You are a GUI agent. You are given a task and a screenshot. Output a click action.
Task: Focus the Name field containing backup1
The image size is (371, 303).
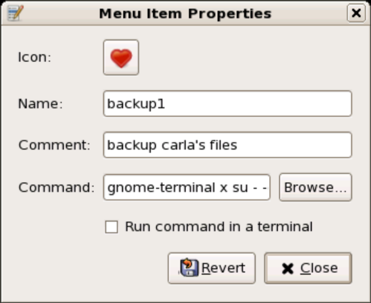(227, 103)
